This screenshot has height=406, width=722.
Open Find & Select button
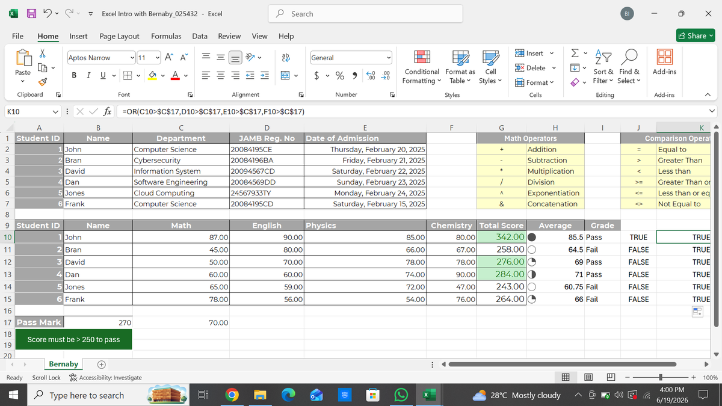point(629,67)
